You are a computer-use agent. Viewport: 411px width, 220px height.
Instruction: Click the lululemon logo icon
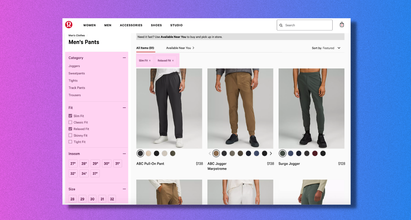pyautogui.click(x=69, y=25)
